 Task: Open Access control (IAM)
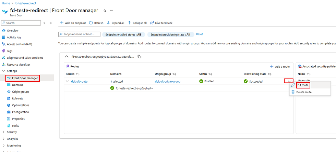pyautogui.click(x=20, y=44)
